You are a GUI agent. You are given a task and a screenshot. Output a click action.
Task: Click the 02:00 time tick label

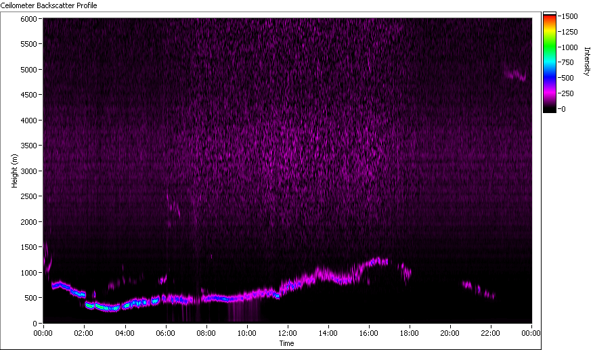(x=84, y=333)
